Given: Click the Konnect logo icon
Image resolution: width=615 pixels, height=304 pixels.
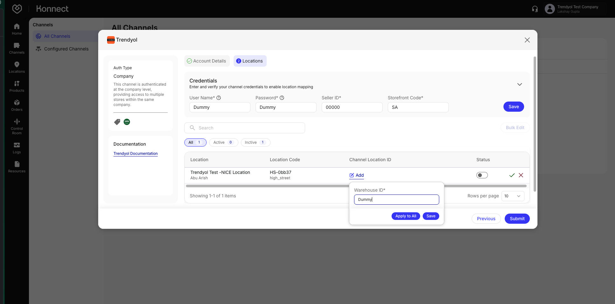Looking at the screenshot, I should [x=17, y=9].
